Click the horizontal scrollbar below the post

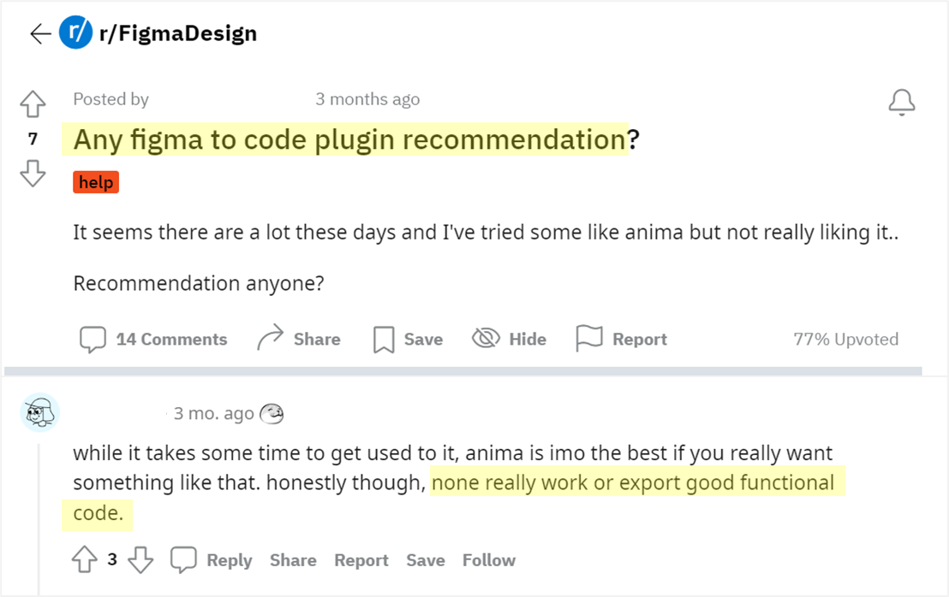coord(463,369)
